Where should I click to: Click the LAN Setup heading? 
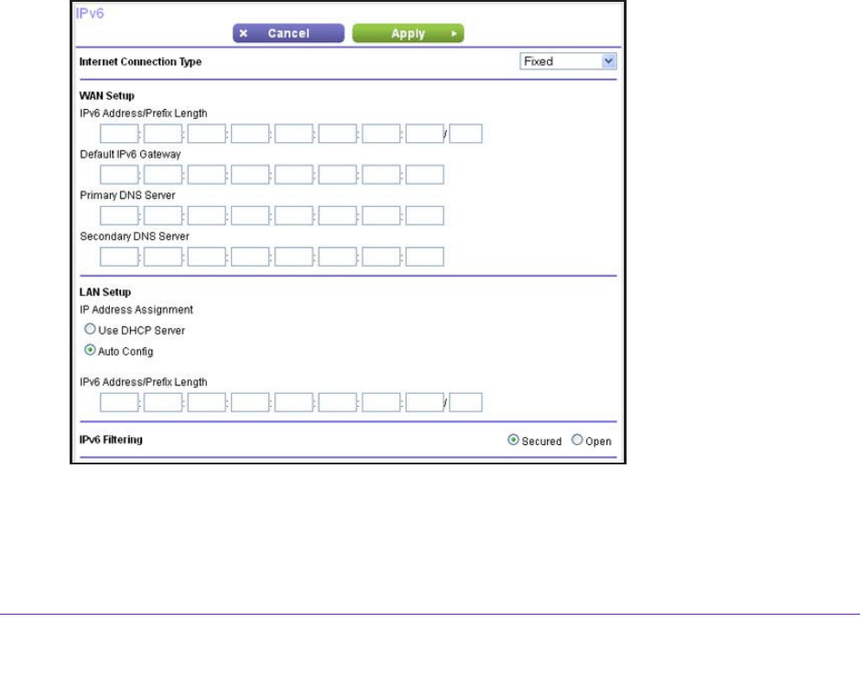[105, 292]
